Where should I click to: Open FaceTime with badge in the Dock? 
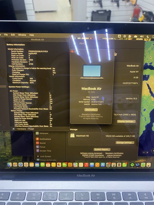(65, 165)
